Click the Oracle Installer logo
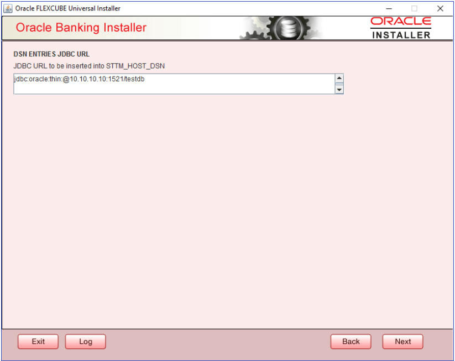The width and height of the screenshot is (455, 361). 401,28
